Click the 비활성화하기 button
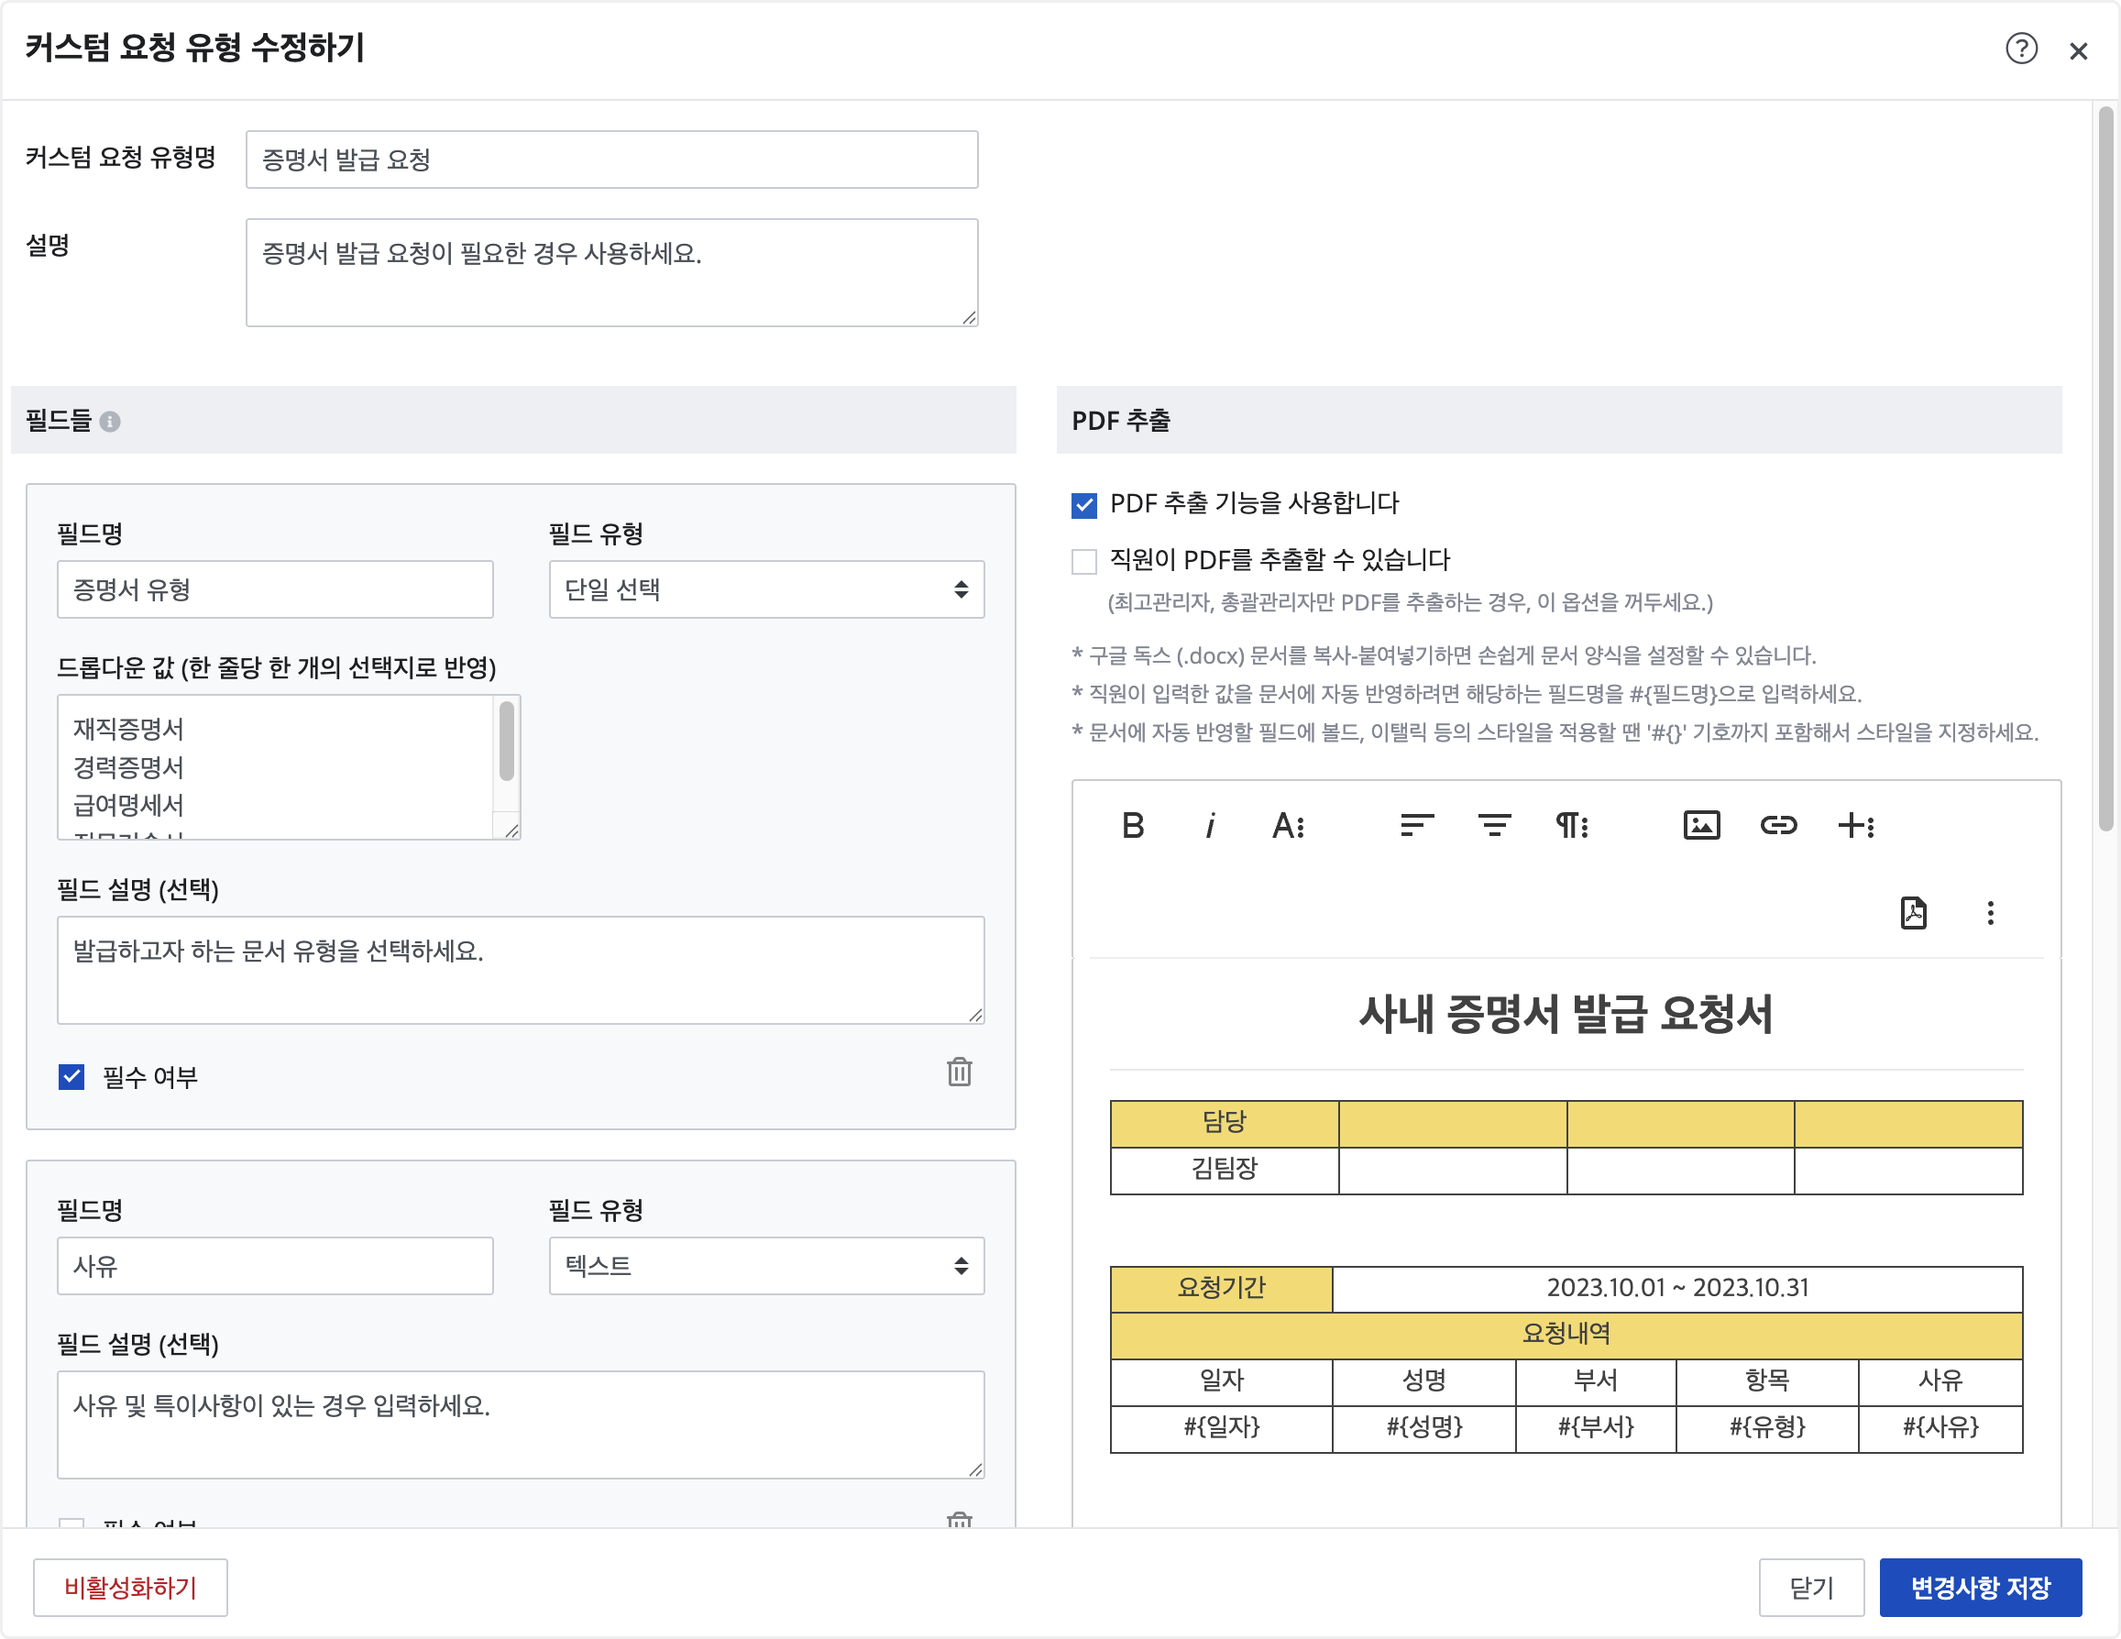The width and height of the screenshot is (2121, 1639). 130,1589
